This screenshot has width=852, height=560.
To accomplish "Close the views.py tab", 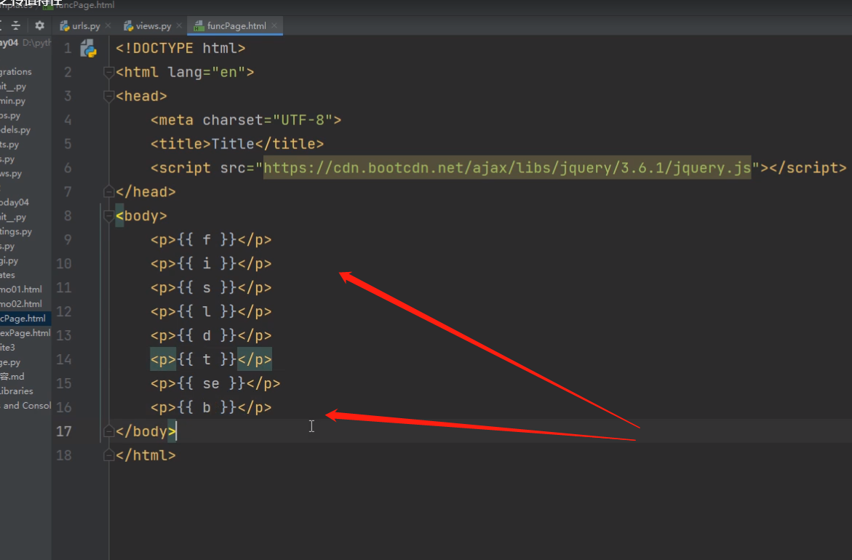I will click(x=179, y=25).
